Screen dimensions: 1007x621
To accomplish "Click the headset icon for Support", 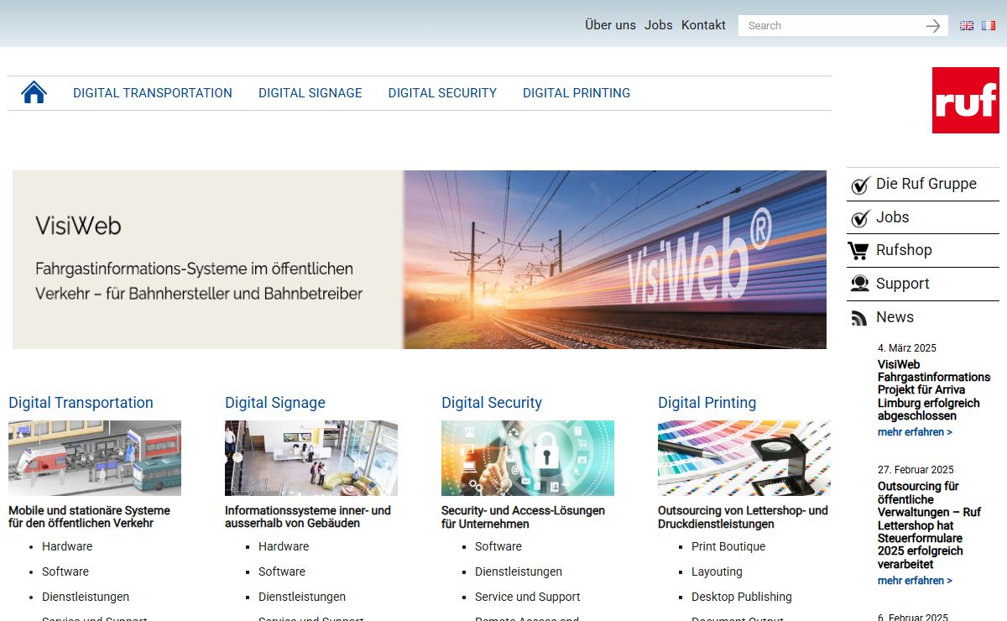I will pos(859,284).
